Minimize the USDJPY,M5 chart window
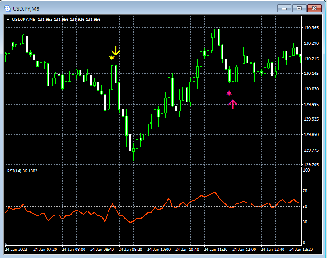Image resolution: width=327 pixels, height=258 pixels. [x=284, y=8]
